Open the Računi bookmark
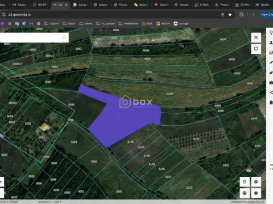Viewport: 273px width, 204px height. pyautogui.click(x=163, y=24)
